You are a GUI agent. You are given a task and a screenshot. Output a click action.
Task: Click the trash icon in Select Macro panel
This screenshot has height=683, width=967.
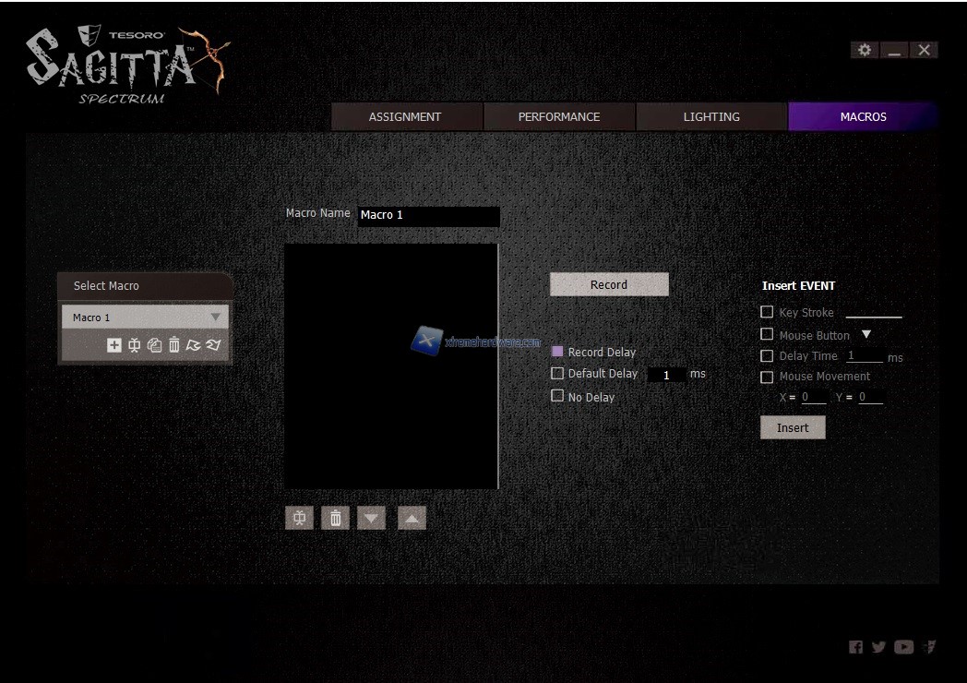point(174,345)
